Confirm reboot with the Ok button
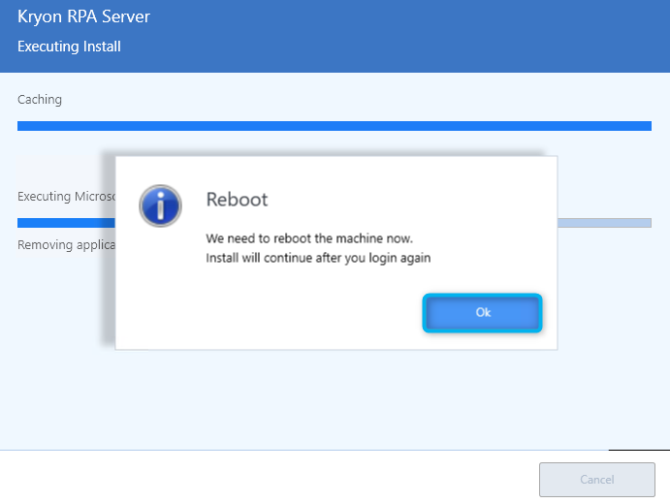The image size is (670, 503). point(483,313)
